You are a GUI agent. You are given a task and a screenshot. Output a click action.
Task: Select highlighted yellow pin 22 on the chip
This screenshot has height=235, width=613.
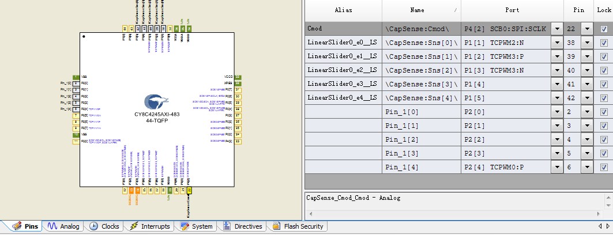[x=189, y=190]
